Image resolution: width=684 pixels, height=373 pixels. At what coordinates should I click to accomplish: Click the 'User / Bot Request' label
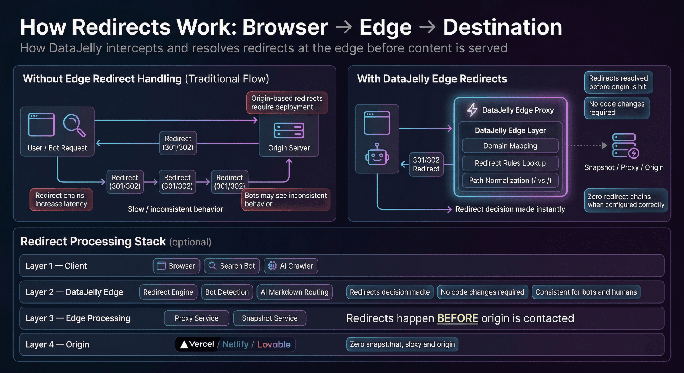[x=57, y=148]
